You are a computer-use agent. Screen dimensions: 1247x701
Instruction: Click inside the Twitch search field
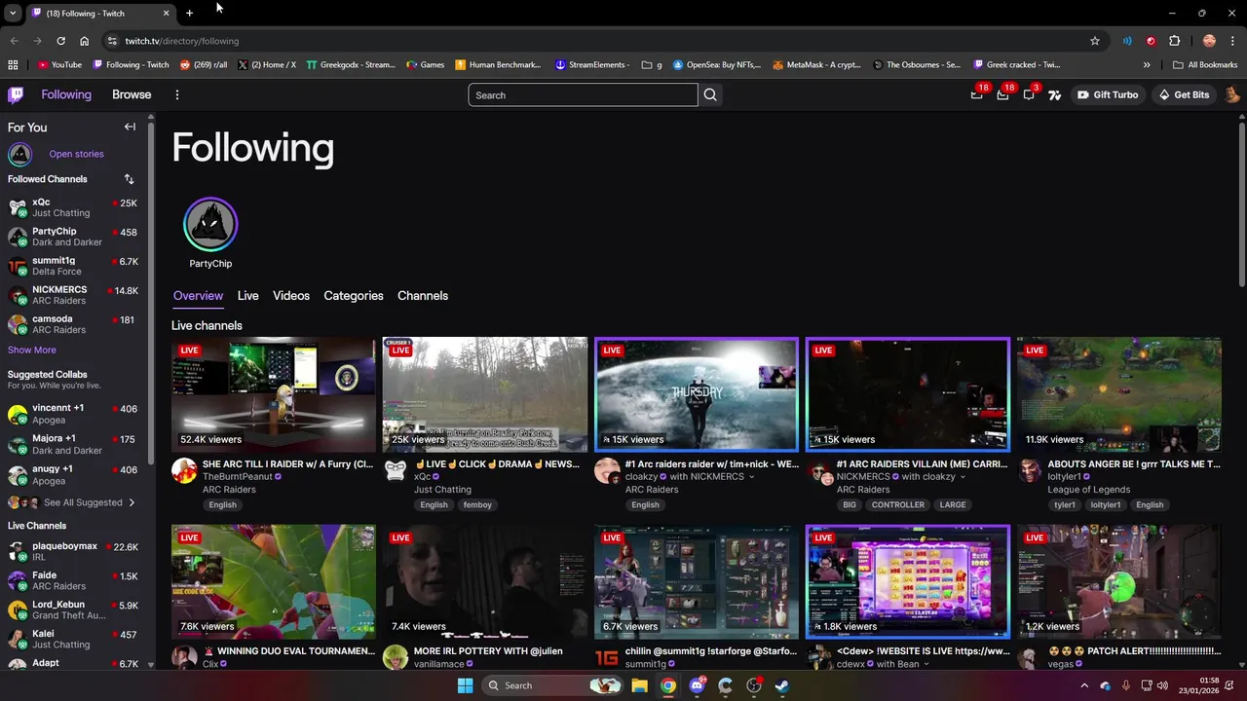[x=583, y=94]
